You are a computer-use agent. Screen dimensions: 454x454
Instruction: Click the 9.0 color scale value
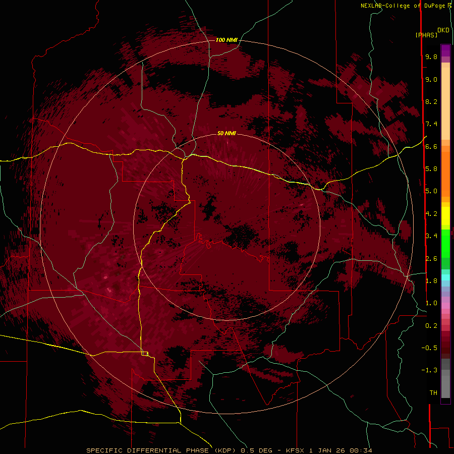pyautogui.click(x=431, y=79)
